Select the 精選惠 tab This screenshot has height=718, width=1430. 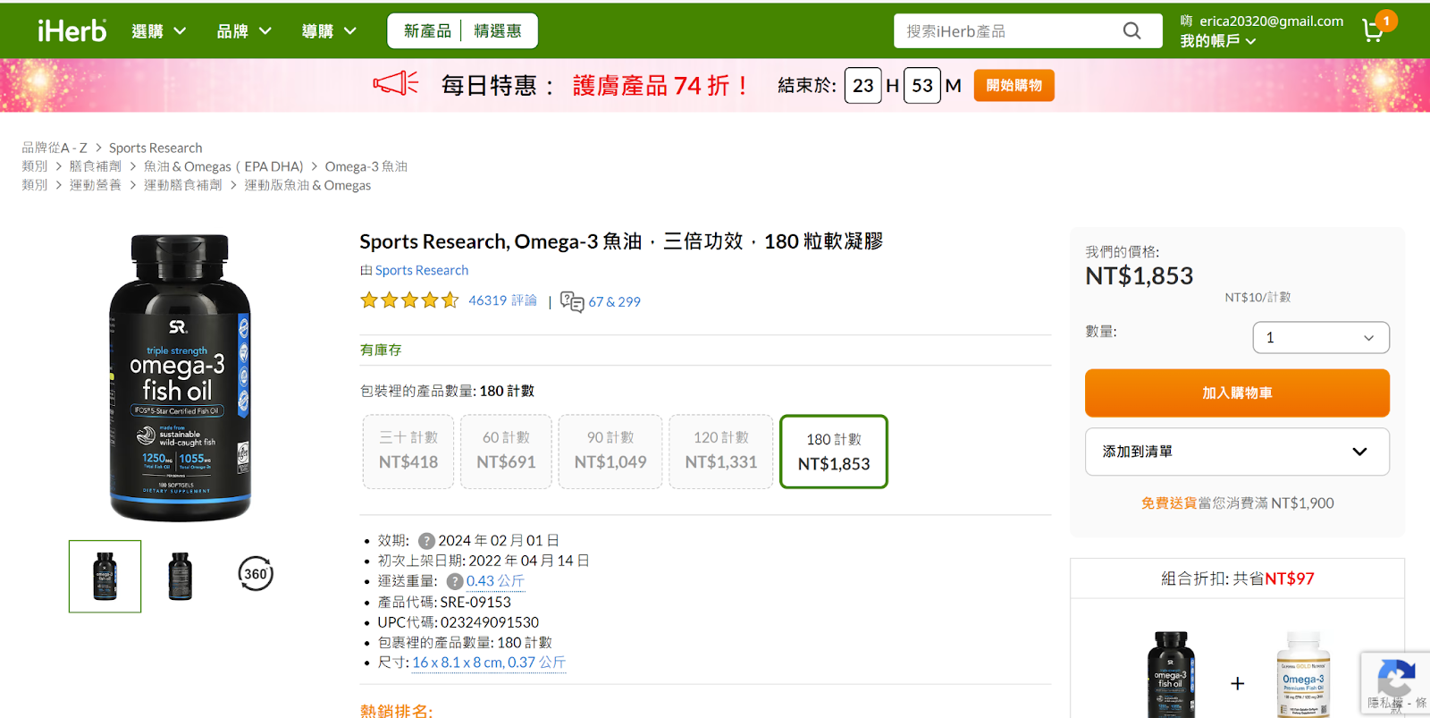(x=498, y=31)
